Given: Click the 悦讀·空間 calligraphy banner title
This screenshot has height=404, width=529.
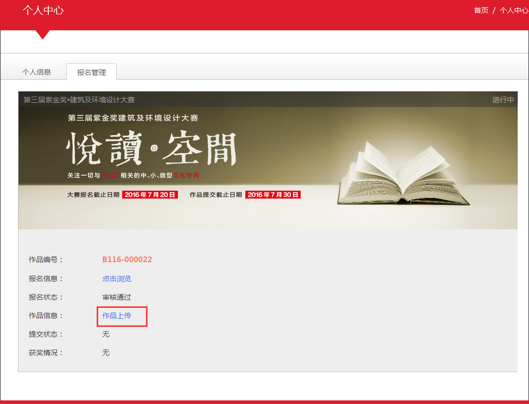Looking at the screenshot, I should coord(152,149).
